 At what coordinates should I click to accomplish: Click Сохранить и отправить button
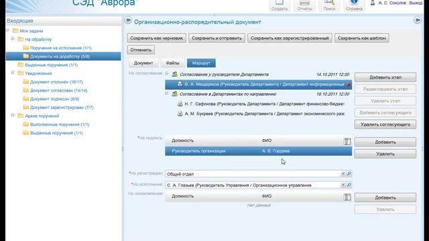[x=217, y=38]
